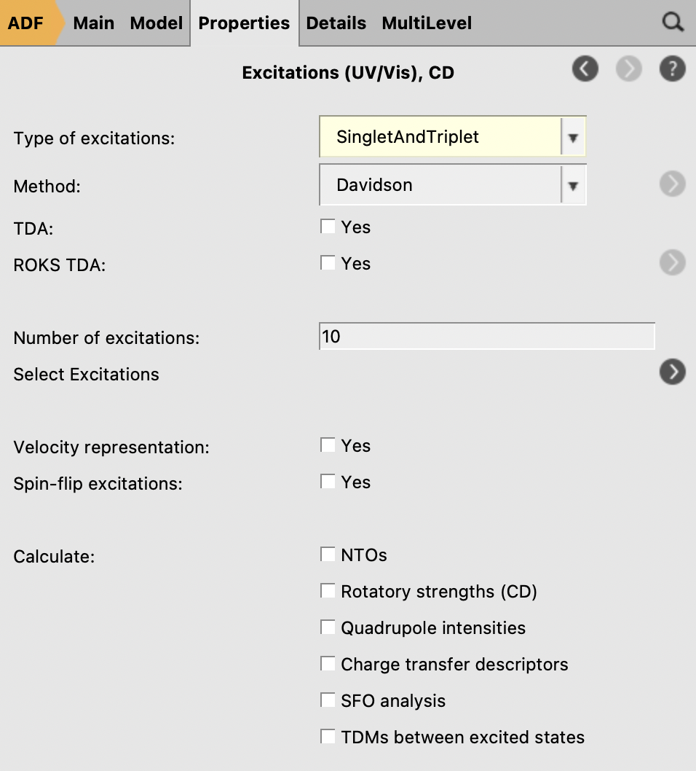
Task: Select the Details tab
Action: (336, 23)
